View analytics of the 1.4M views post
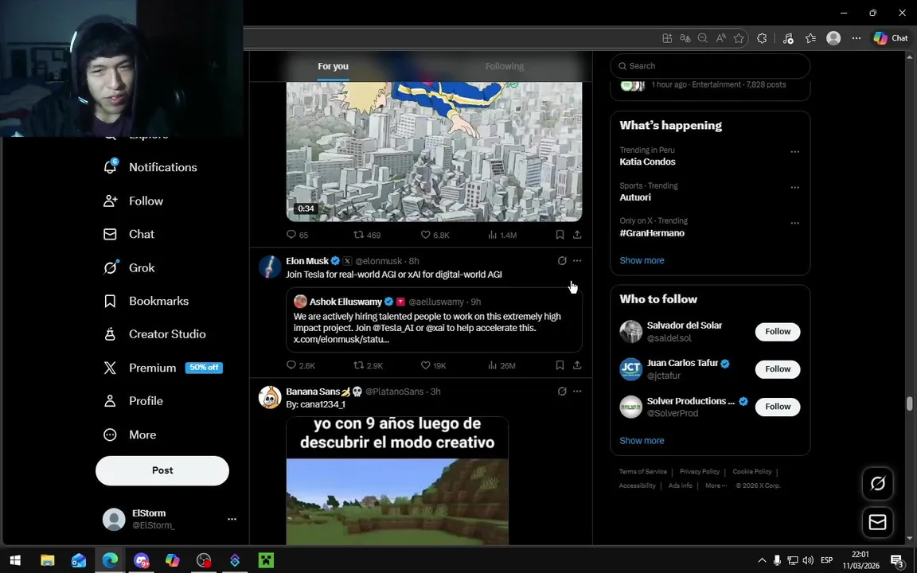The height and width of the screenshot is (573, 917). 501,235
